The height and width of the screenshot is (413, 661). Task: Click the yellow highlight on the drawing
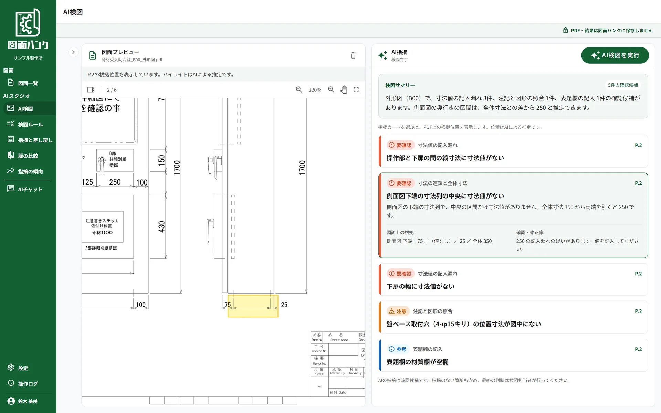(253, 306)
